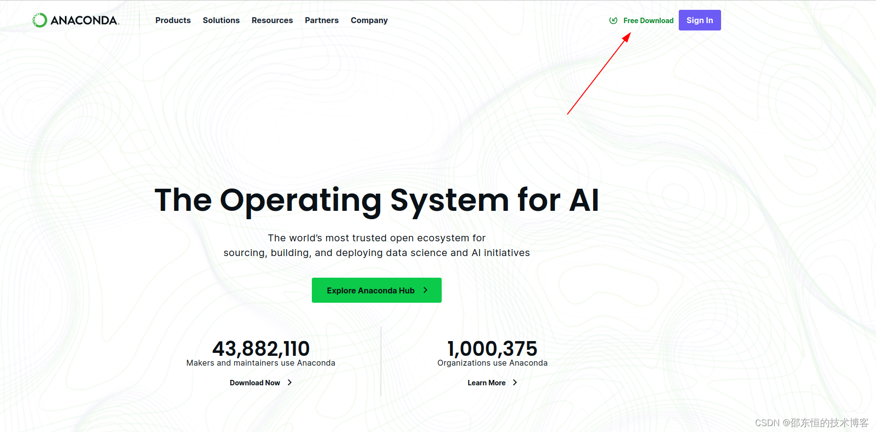Click the Download Now link

[255, 383]
